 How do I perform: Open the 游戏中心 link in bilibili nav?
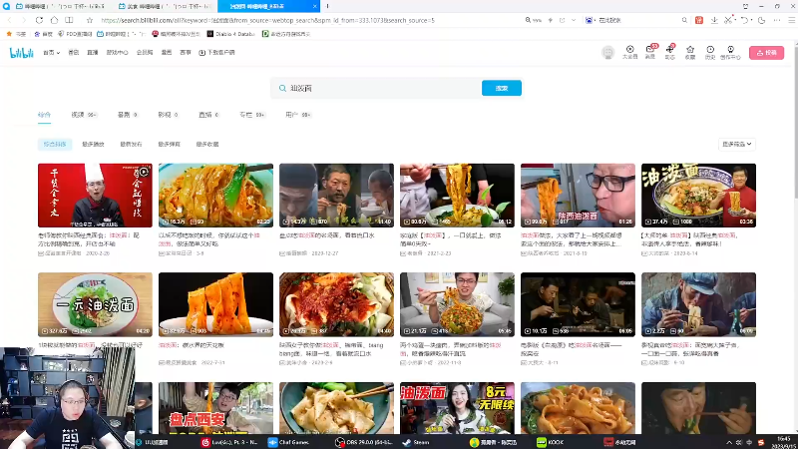117,53
